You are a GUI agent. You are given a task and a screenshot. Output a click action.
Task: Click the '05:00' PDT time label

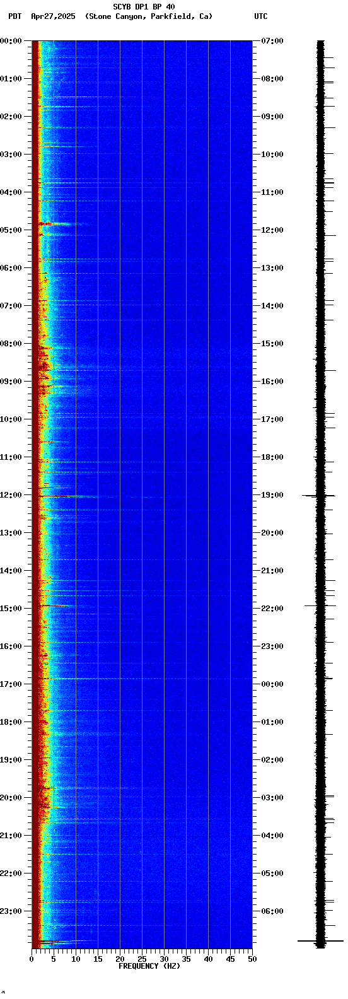11,230
